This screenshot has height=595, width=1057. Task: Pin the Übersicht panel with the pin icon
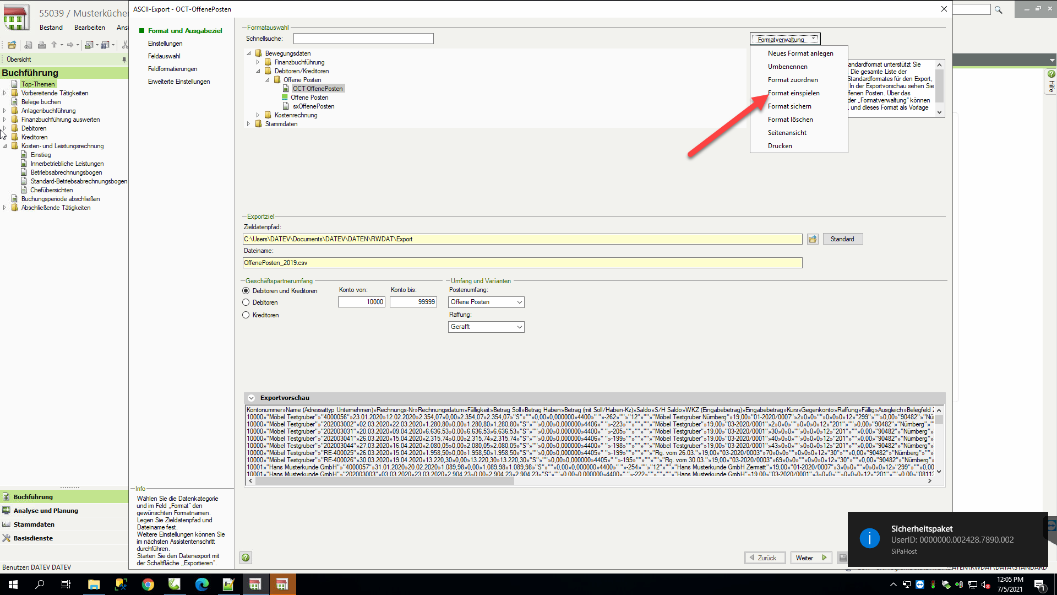tap(124, 59)
